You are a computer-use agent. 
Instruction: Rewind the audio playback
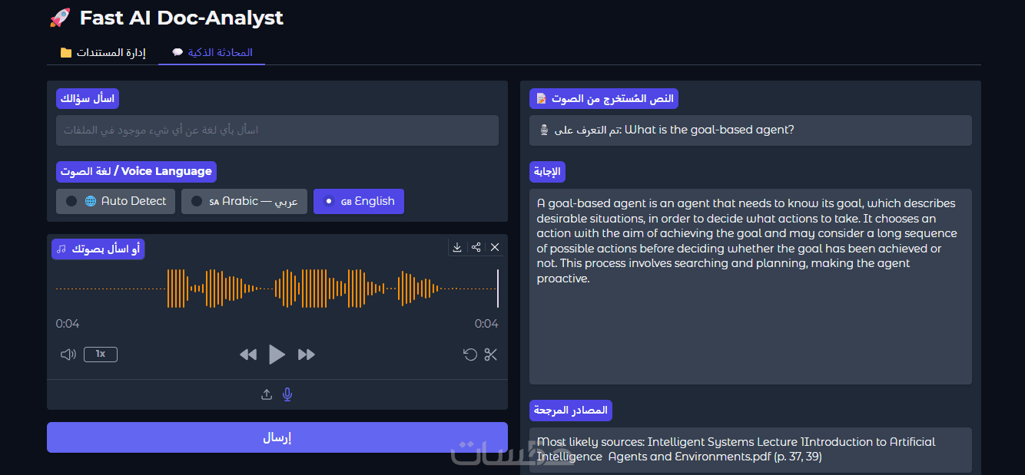tap(248, 355)
